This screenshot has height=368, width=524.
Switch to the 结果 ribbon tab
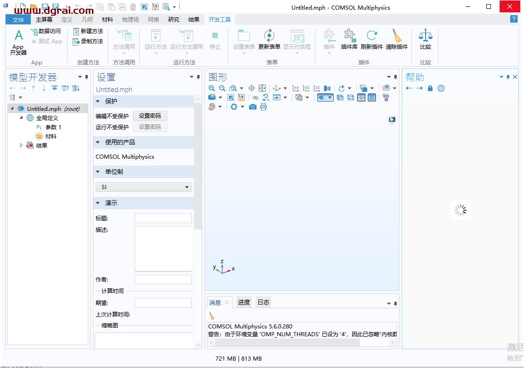(194, 20)
